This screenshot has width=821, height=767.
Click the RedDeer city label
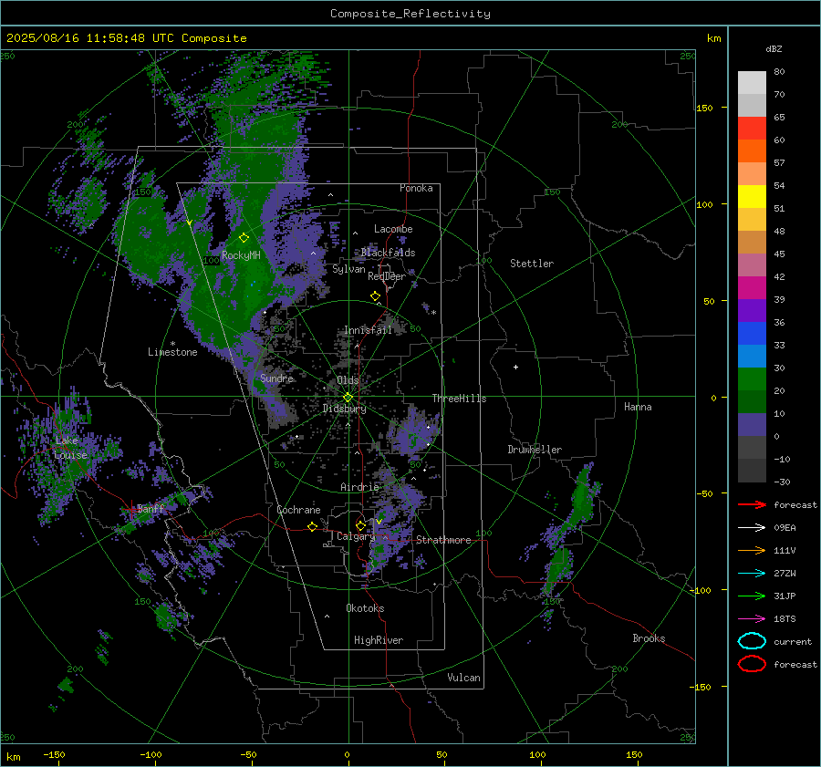[x=387, y=276]
